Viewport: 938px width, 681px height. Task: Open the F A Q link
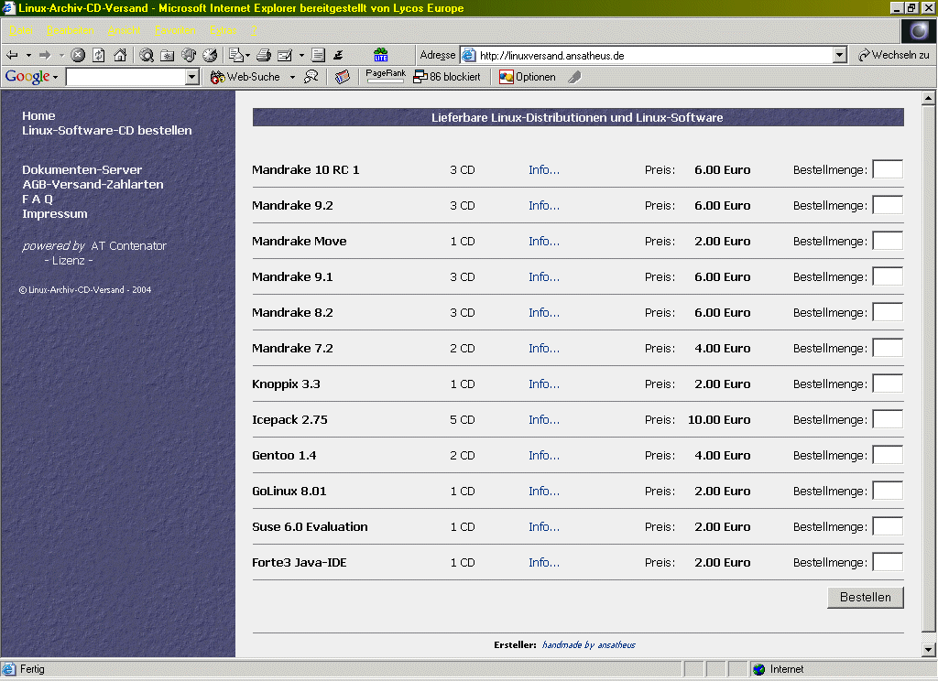[x=37, y=200]
